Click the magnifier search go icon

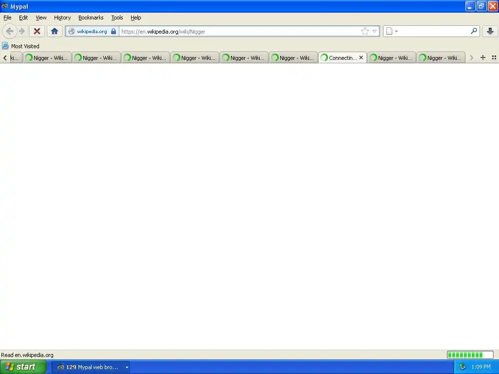(x=474, y=31)
